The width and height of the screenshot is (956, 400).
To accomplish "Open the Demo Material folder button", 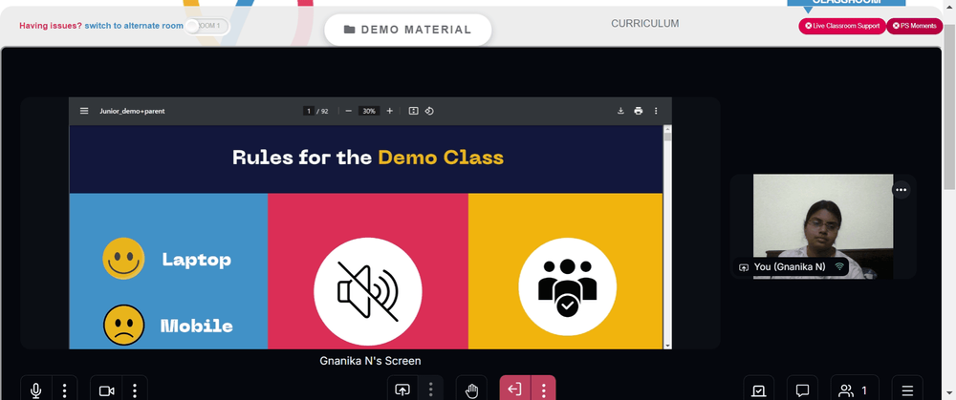I will [x=408, y=30].
